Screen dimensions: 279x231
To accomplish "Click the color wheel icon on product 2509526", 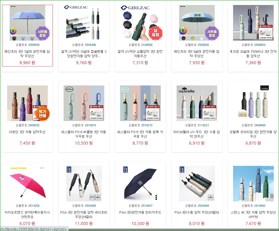I will coord(183,31).
